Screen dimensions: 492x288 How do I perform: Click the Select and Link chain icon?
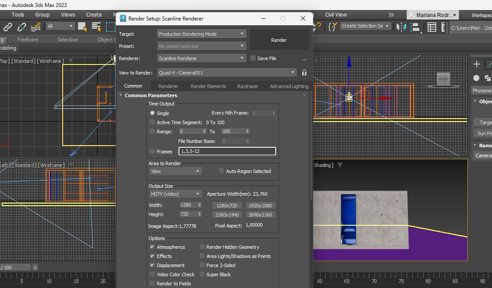point(7,27)
